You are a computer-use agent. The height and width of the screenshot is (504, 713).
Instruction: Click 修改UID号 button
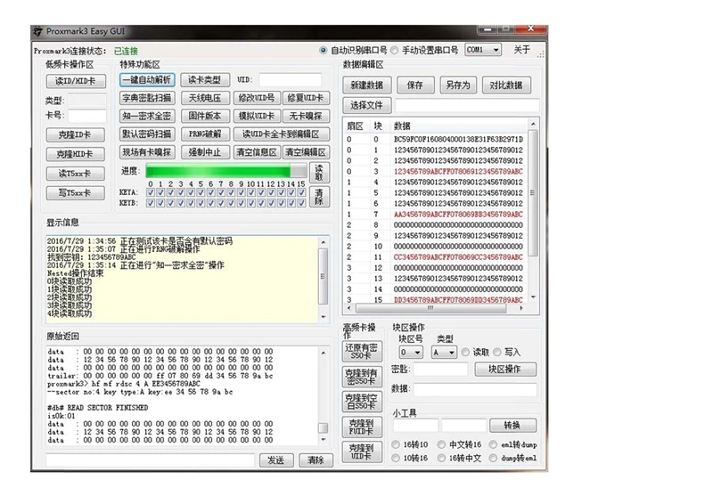point(257,98)
